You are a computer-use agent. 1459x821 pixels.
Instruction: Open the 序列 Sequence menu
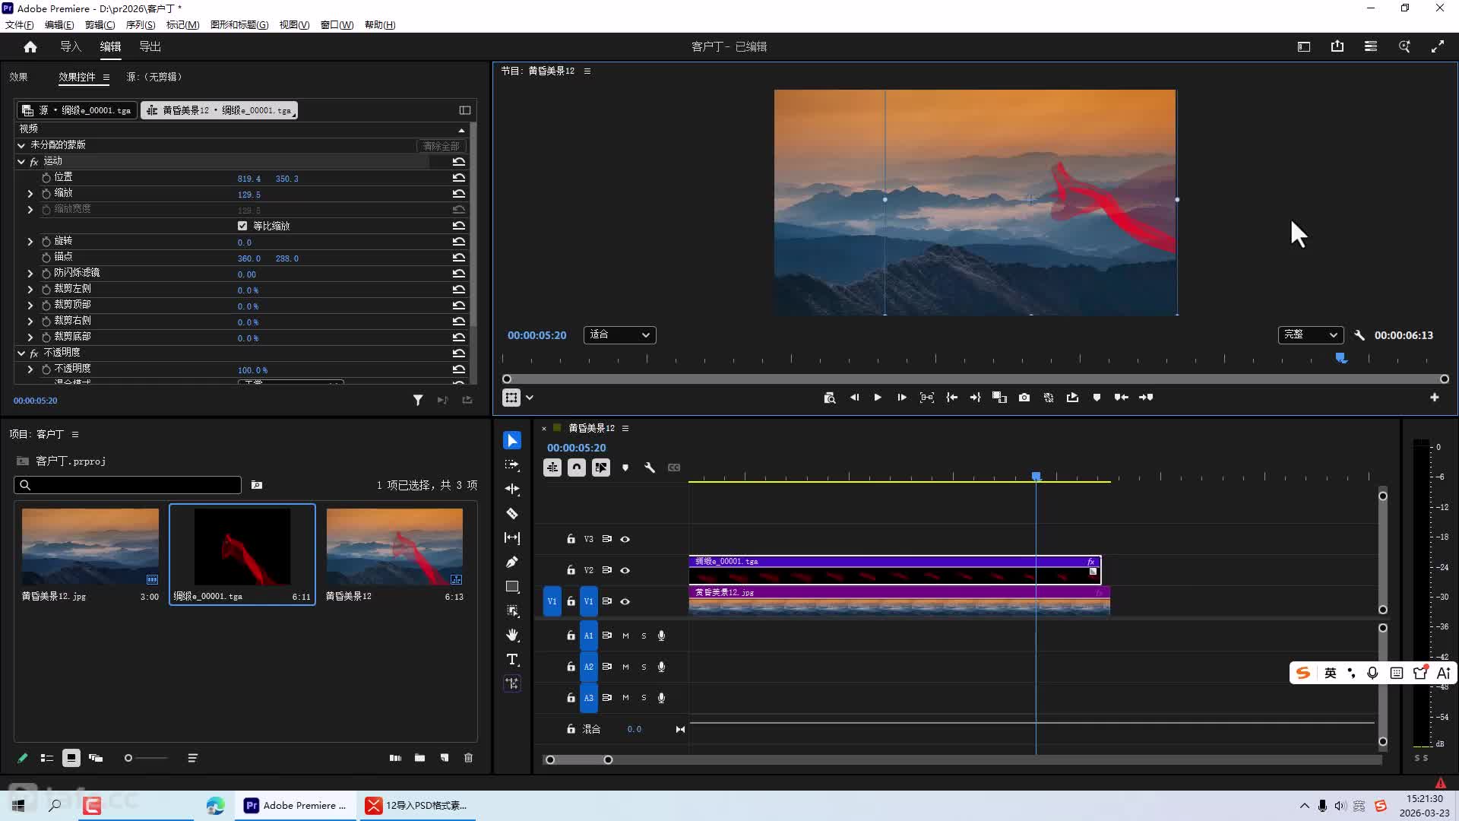pos(141,25)
